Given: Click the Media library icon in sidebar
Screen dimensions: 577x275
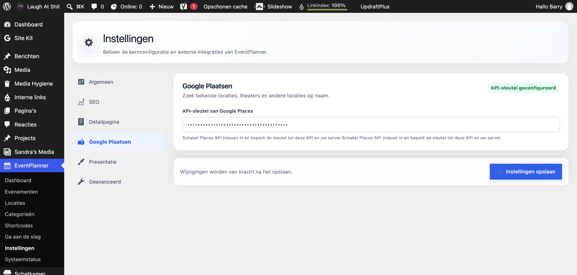Looking at the screenshot, I should point(7,70).
